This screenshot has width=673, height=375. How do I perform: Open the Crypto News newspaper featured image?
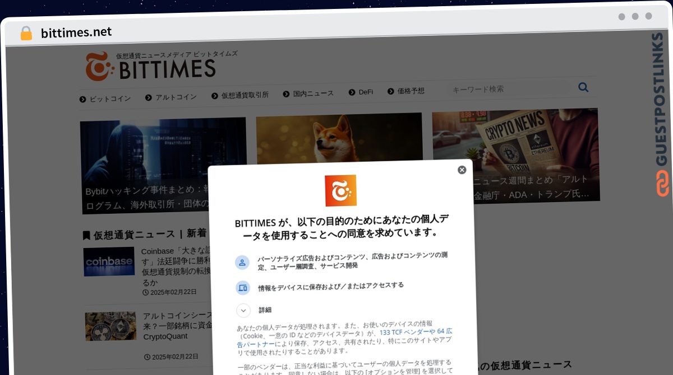click(x=515, y=155)
